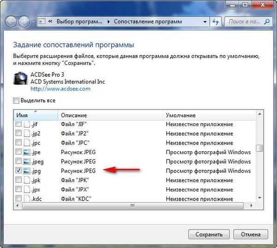The width and height of the screenshot is (277, 248).
Task: Click the back navigation arrow button
Action: (x=11, y=22)
